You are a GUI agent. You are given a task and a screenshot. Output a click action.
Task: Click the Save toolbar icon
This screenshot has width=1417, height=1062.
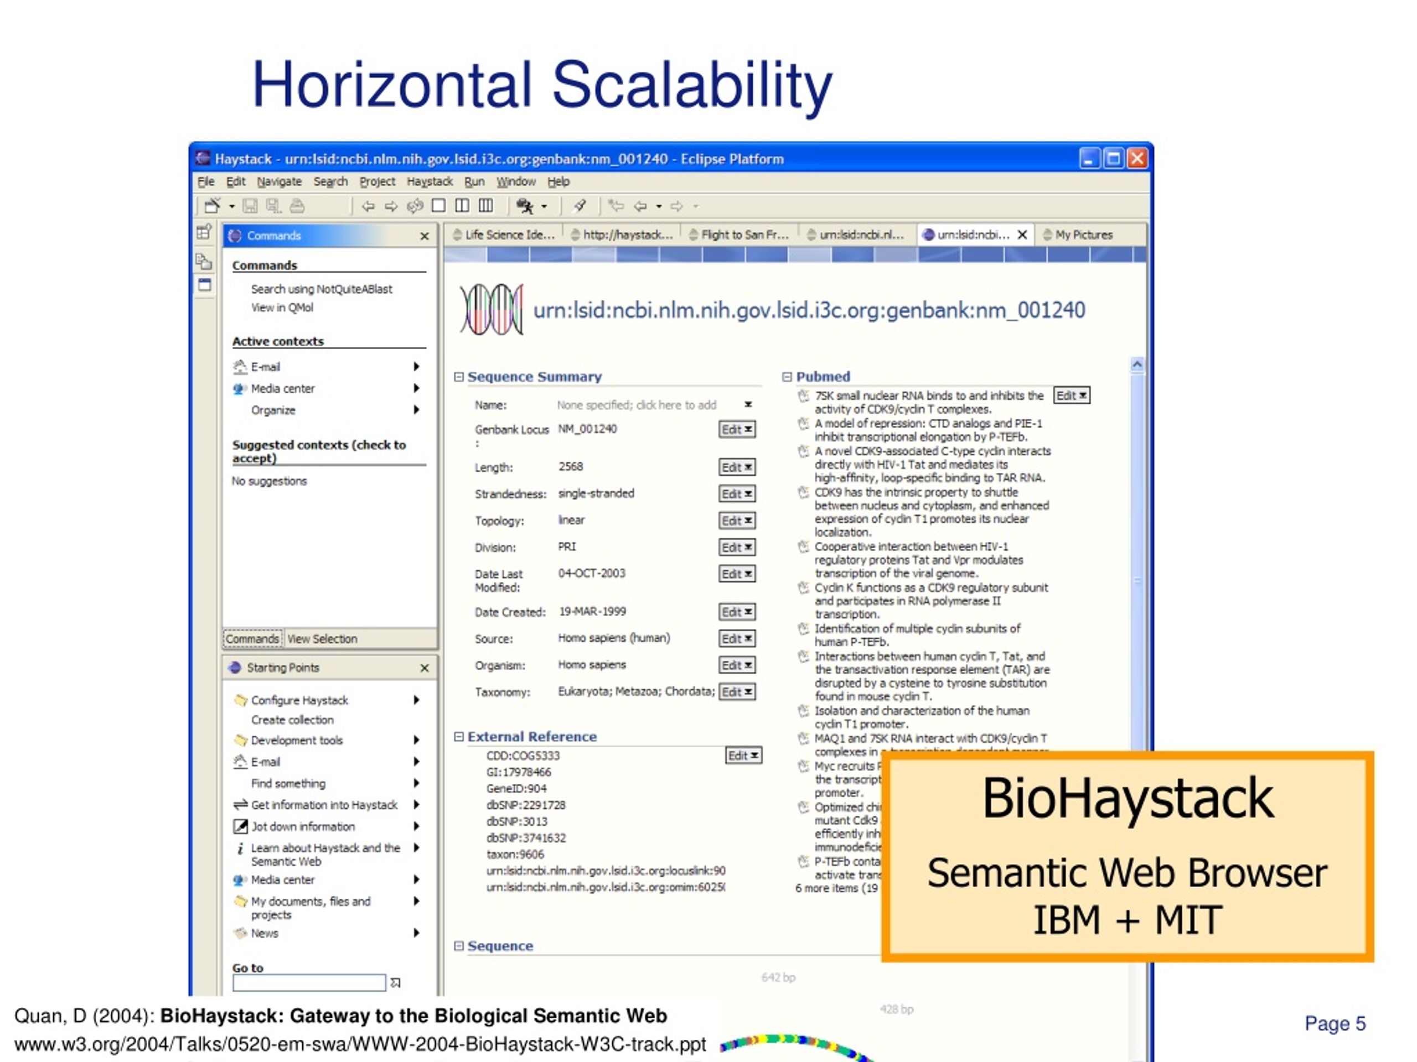coord(250,206)
